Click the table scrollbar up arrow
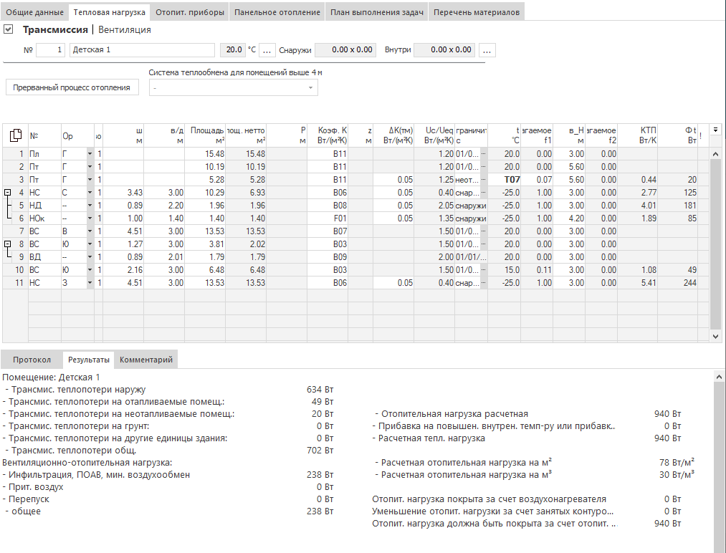This screenshot has width=726, height=553. pos(715,154)
